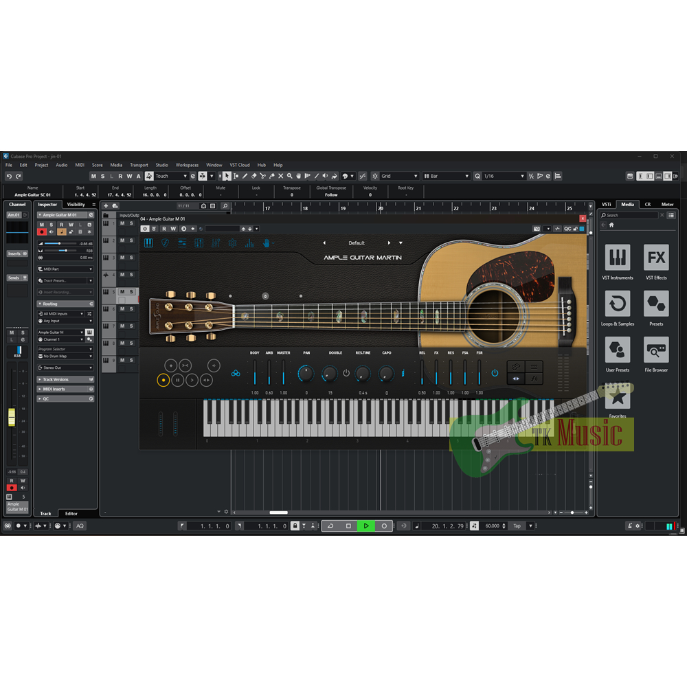Toggle Snap on/off button beside Grid

point(375,176)
